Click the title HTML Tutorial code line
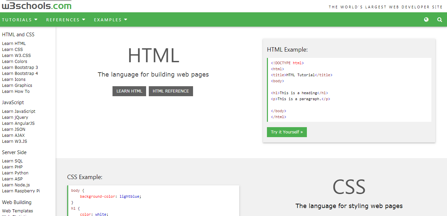 (302, 75)
